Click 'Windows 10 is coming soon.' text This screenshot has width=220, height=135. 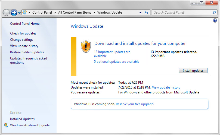coord(94,104)
